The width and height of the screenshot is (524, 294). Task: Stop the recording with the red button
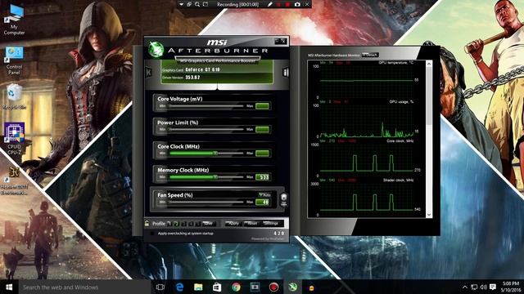point(287,4)
